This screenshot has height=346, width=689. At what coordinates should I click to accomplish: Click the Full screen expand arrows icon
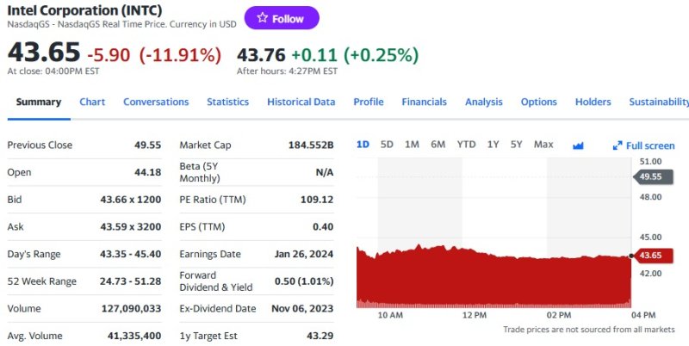(x=618, y=145)
